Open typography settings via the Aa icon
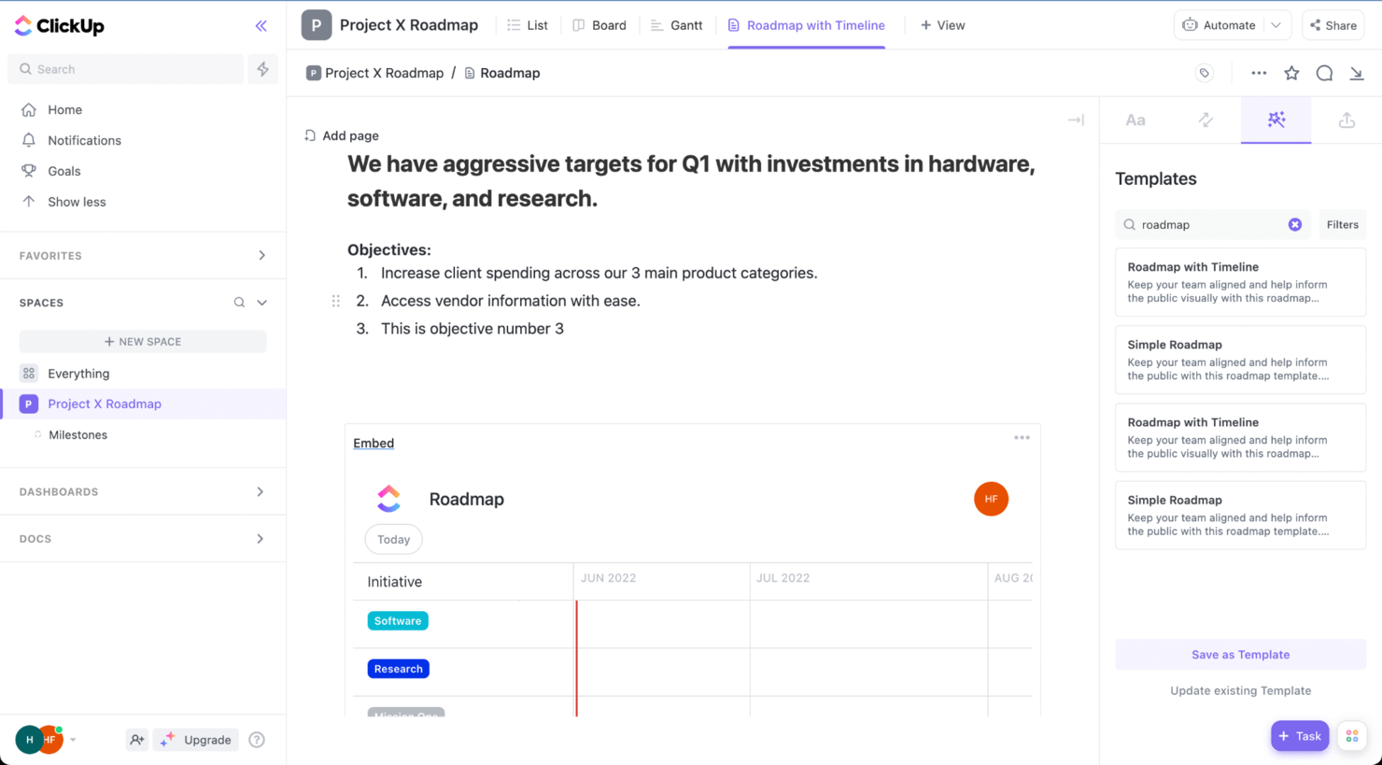Screen dimensions: 1382x765 tap(1135, 120)
